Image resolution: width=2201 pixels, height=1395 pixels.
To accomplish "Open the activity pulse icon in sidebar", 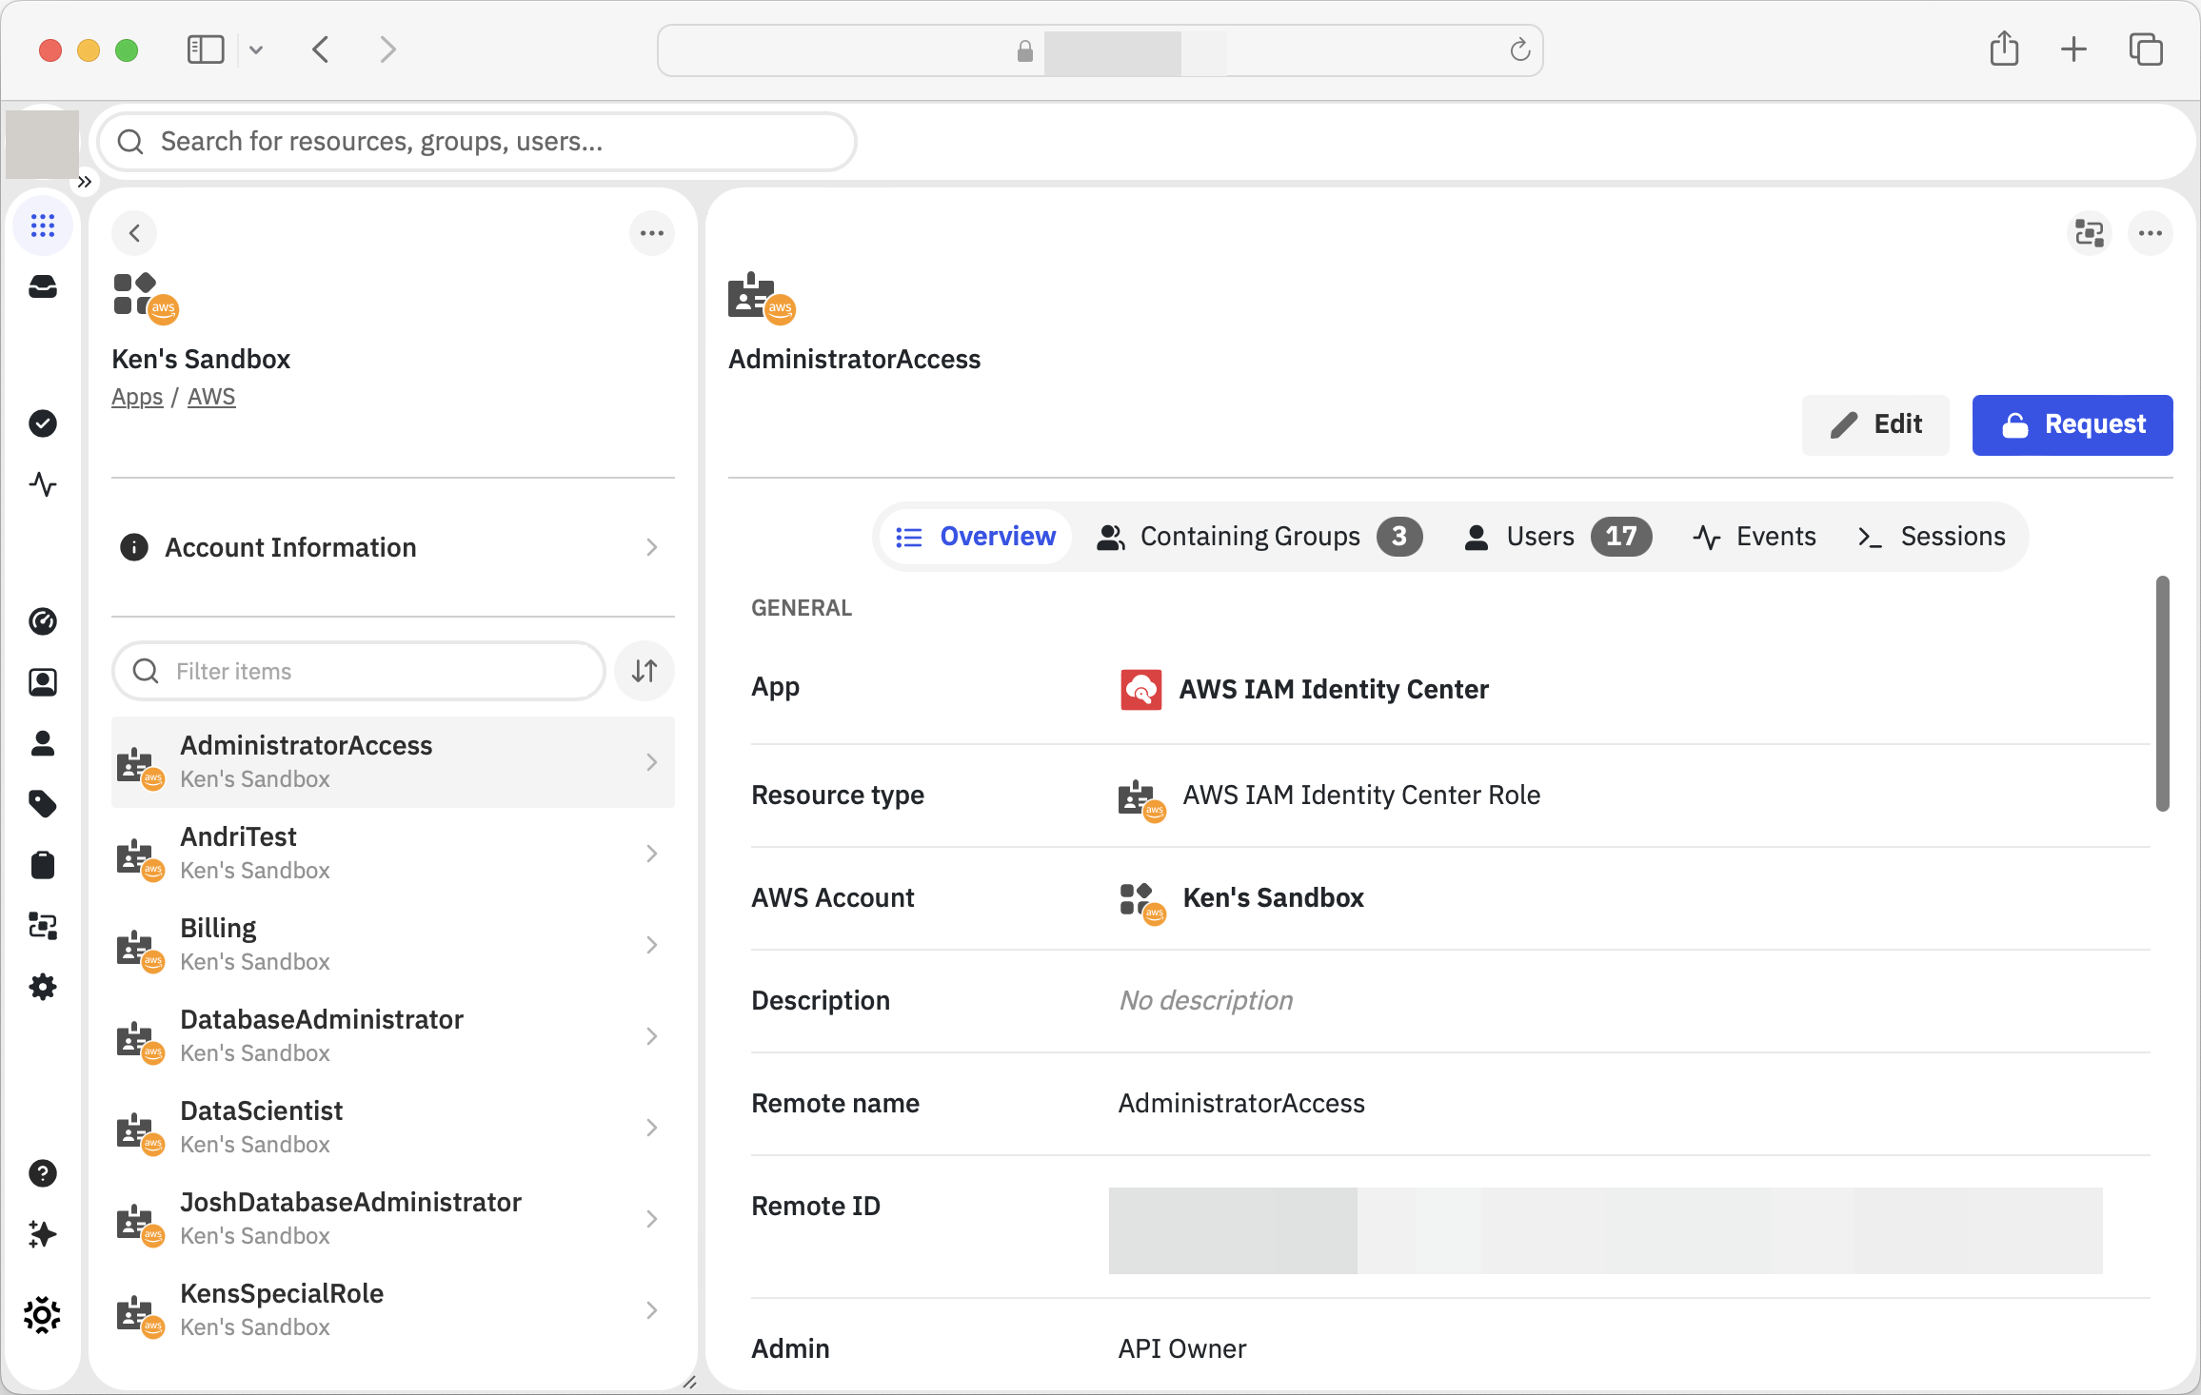I will point(43,484).
